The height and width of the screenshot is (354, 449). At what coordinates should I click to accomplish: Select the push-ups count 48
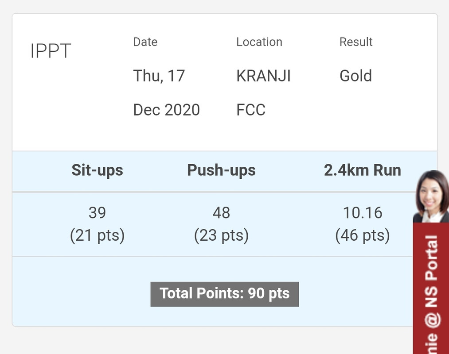click(221, 213)
